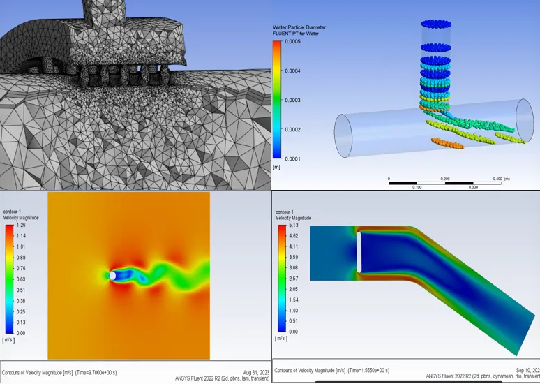Click the scale bar under the pipe model
Screen dimensions: 540x384
(x=445, y=184)
